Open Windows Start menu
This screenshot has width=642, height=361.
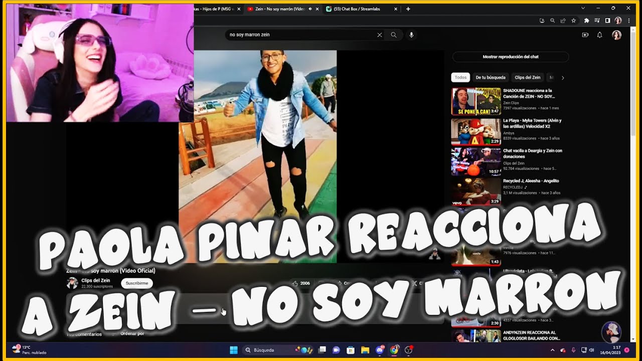(233, 350)
